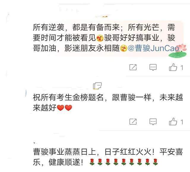
Task: Open the @曹骏JunCao mention link
Action: (153, 48)
